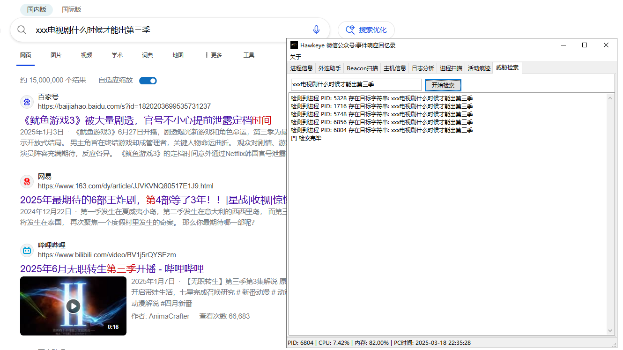The width and height of the screenshot is (623, 350).
Task: Switch to 国际版 search mode
Action: point(72,9)
